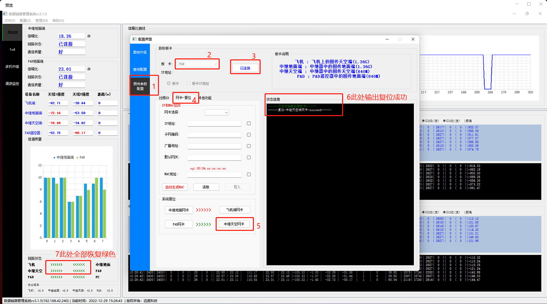
Task: Click the PAD遥控器 device name label
Action: pyautogui.click(x=33, y=133)
